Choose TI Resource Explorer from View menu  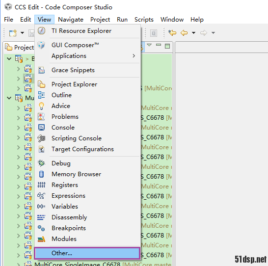pyautogui.click(x=88, y=31)
